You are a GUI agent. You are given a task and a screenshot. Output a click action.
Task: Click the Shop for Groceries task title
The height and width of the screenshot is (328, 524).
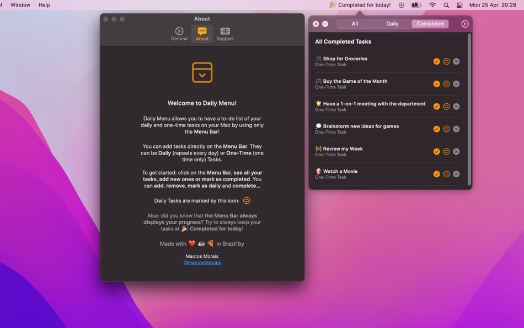click(x=345, y=59)
